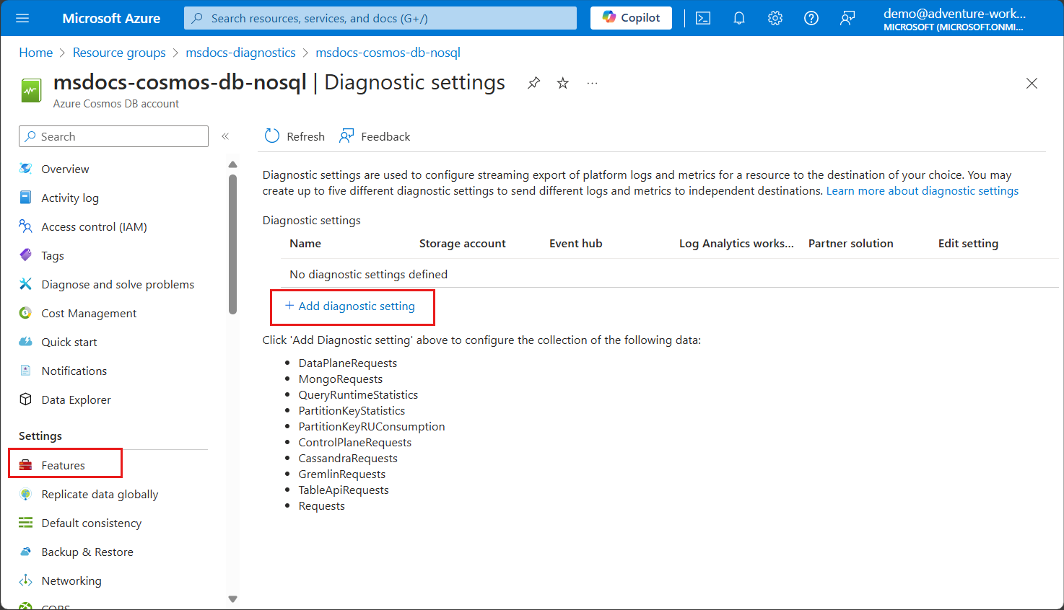Click the Quick start icon

tap(26, 342)
